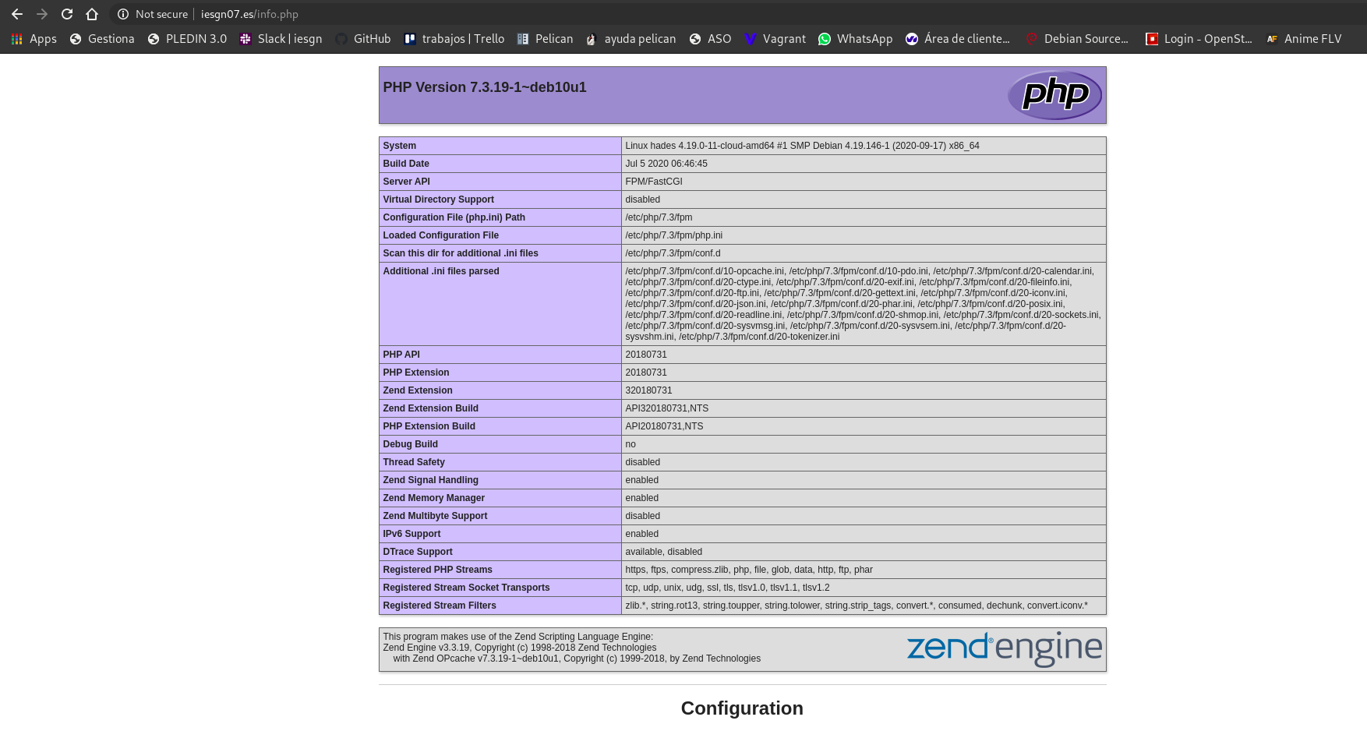Open the Apps grid on the bookmarks bar
Screen dimensions: 1367x731
[16, 38]
